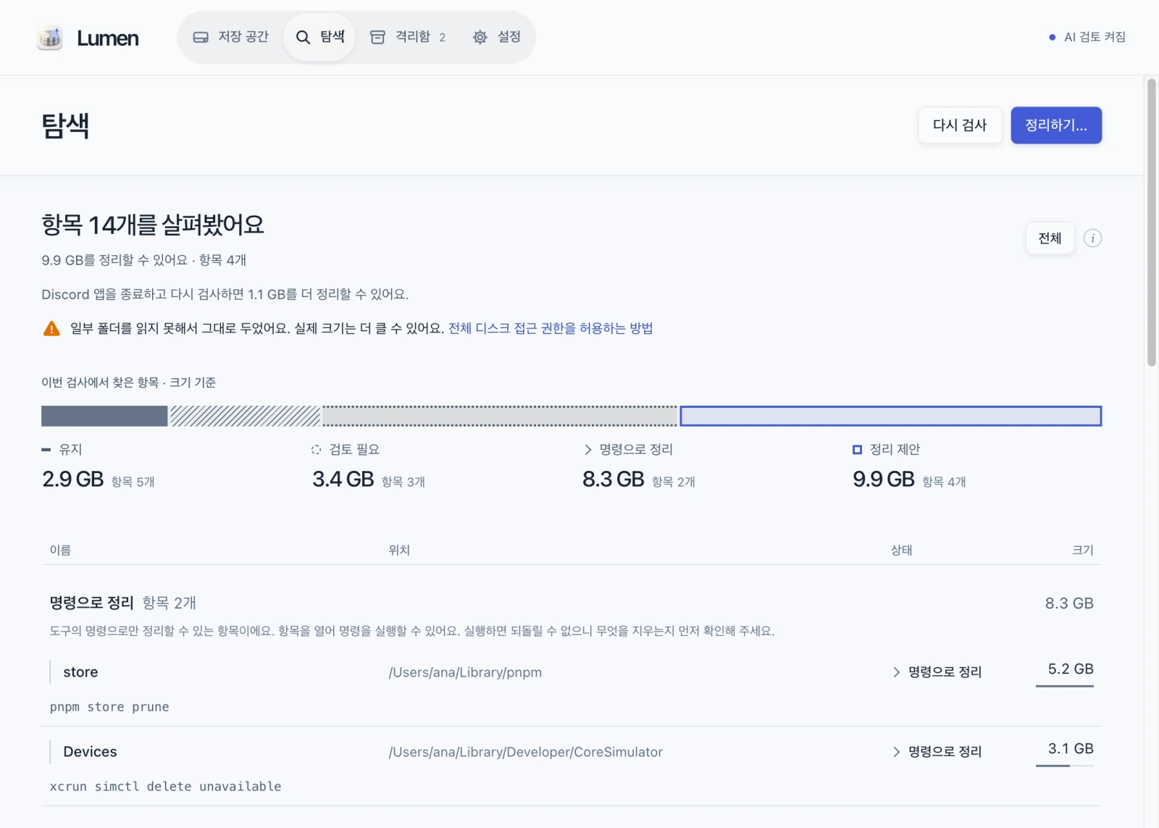
Task: Click the orange warning triangle icon
Action: coord(51,329)
